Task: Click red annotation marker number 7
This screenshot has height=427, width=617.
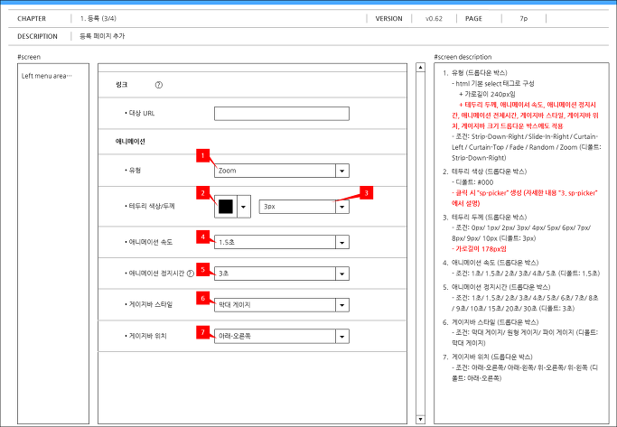Action: [202, 332]
